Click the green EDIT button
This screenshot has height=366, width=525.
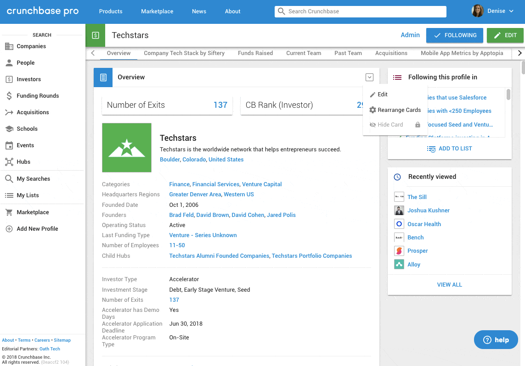(x=505, y=35)
